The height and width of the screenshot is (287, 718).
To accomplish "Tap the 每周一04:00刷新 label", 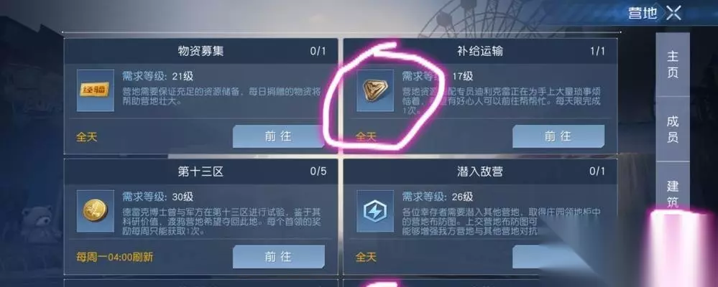I will coord(114,257).
